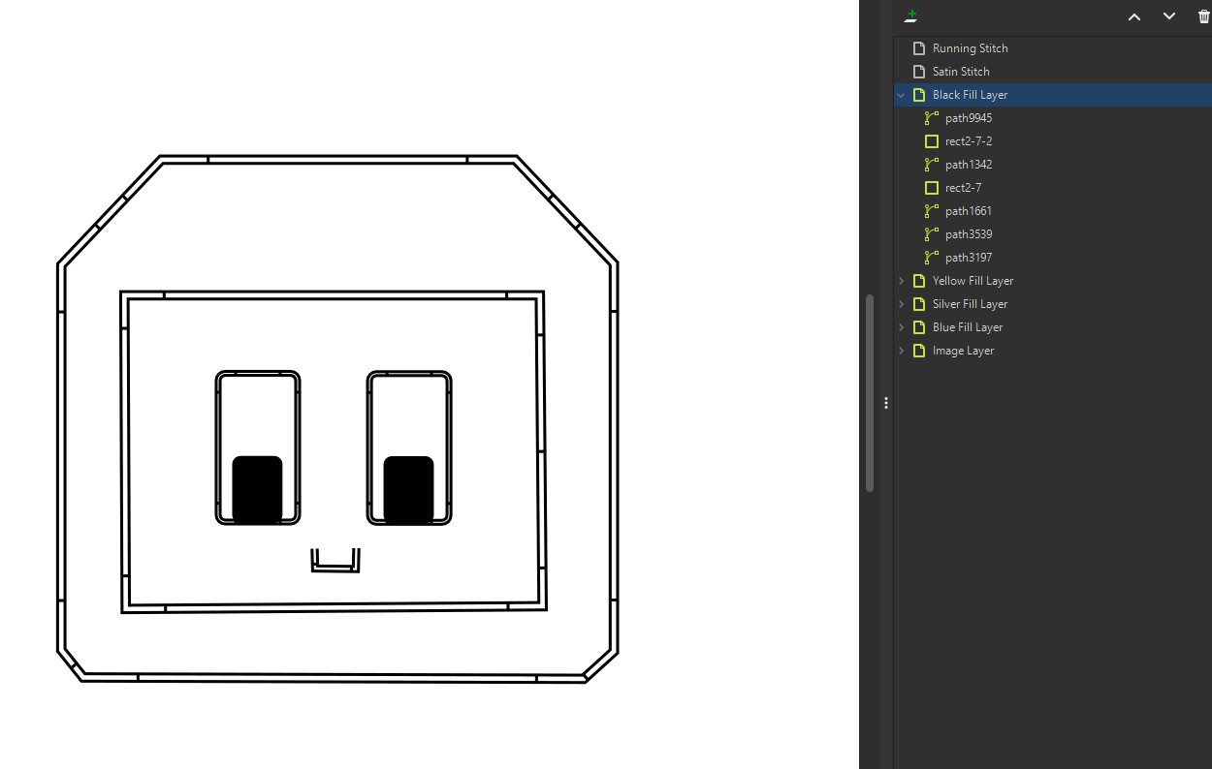Image resolution: width=1212 pixels, height=769 pixels.
Task: Click the Satin Stitch layer icon
Action: [x=919, y=72]
